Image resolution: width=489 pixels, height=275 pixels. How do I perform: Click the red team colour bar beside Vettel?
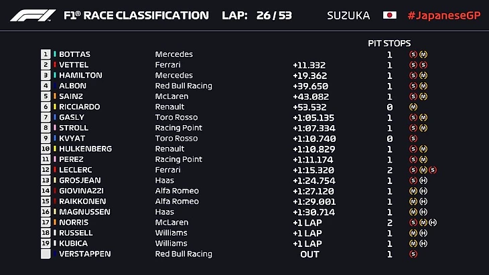click(54, 65)
